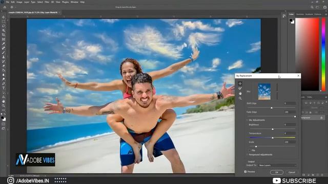Click the hue spectrum strip in Color panel
This screenshot has width=328, height=184.
point(323,54)
